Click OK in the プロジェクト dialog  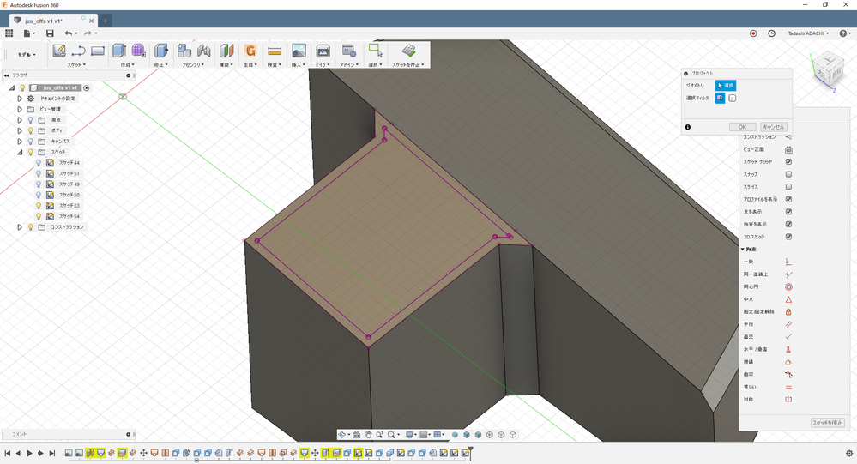[742, 127]
